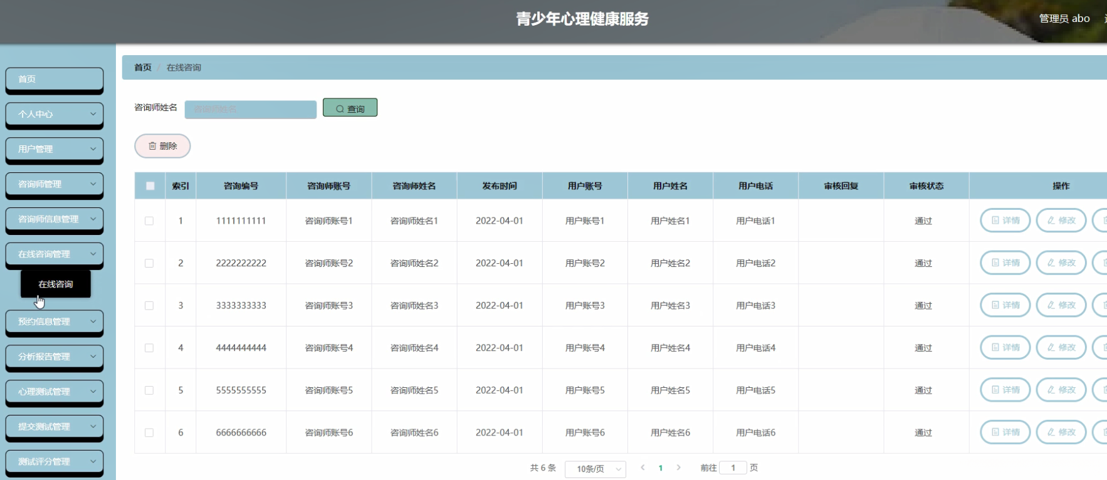The width and height of the screenshot is (1107, 480).
Task: Click the 通过 status in row 2
Action: [x=923, y=263]
